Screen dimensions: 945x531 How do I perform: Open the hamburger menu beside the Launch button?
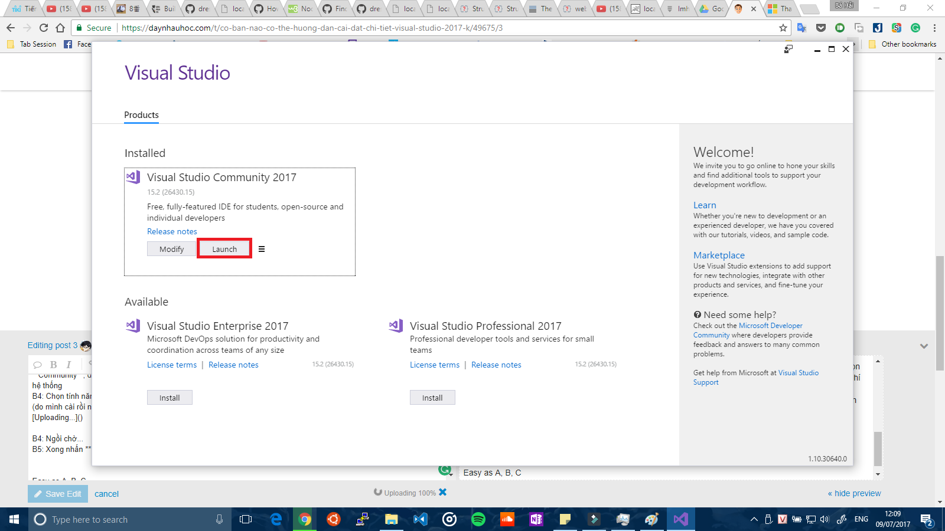click(262, 248)
